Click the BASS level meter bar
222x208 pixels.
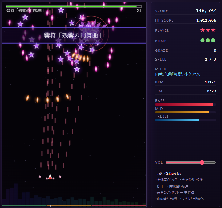185,104
